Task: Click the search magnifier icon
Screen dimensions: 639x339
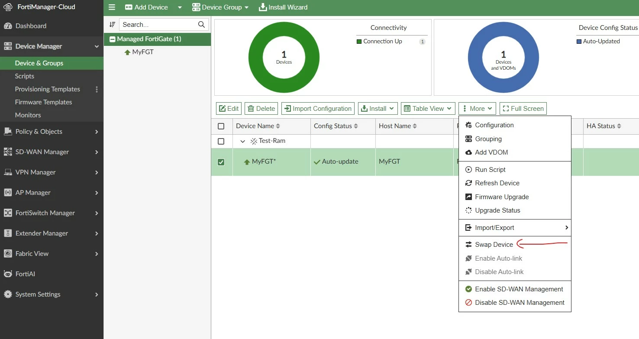Action: [x=201, y=25]
